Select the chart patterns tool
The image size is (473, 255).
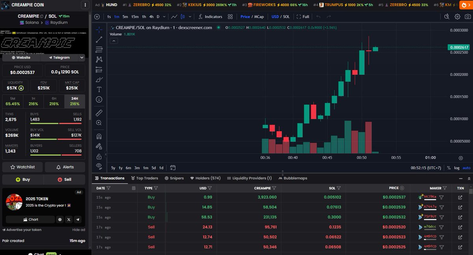(99, 59)
